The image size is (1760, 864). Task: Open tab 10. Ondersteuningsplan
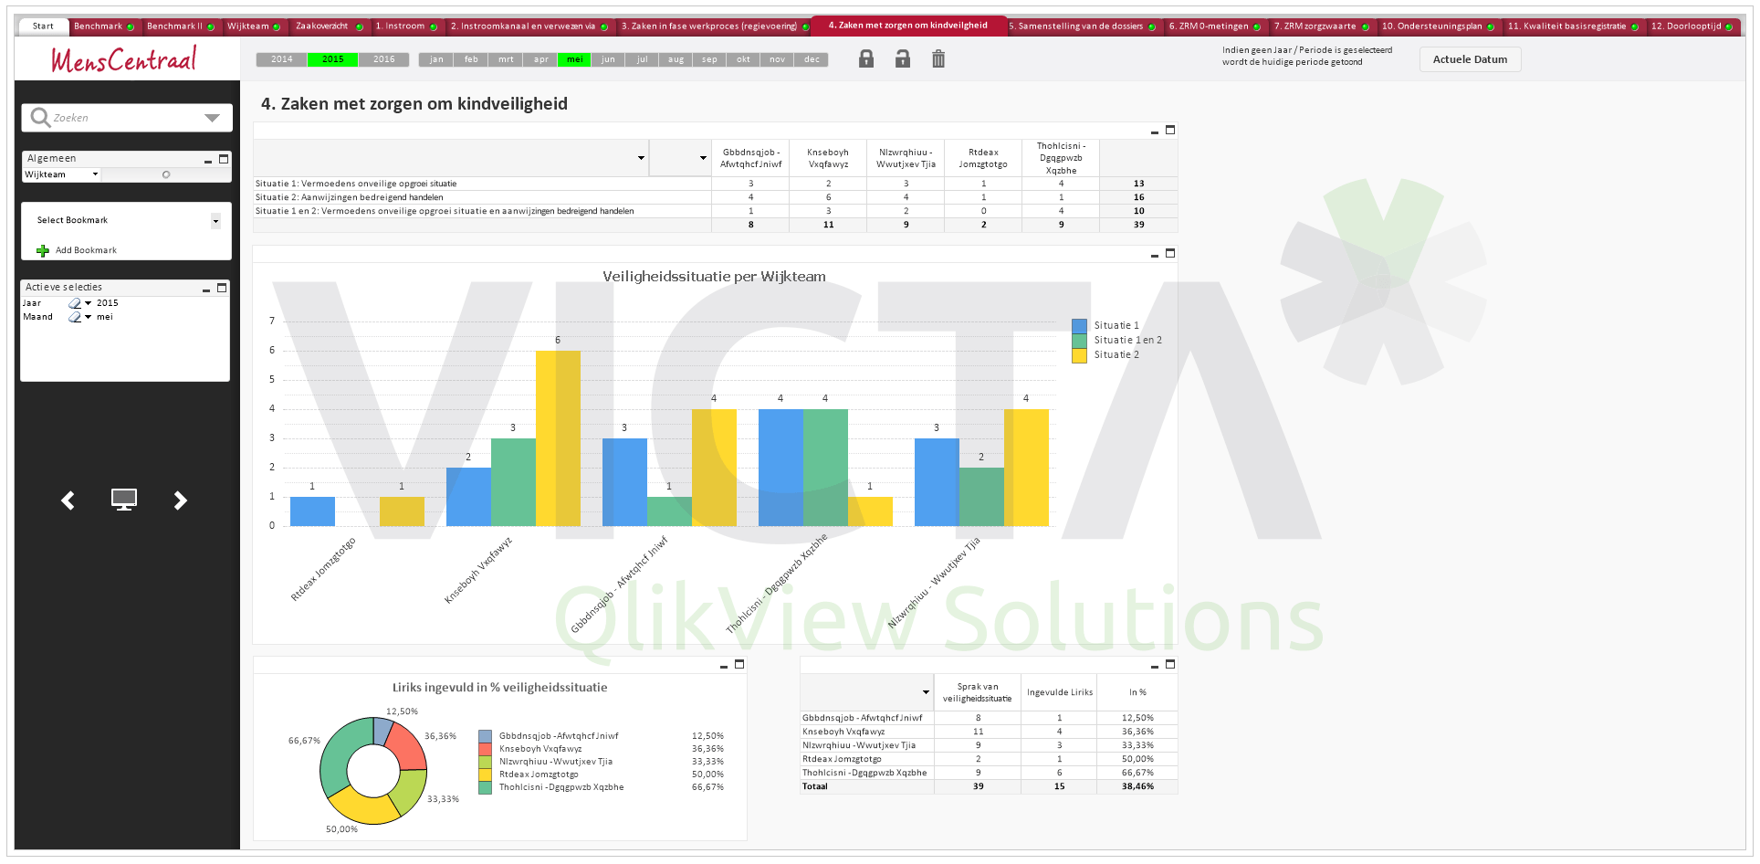coord(1439,26)
